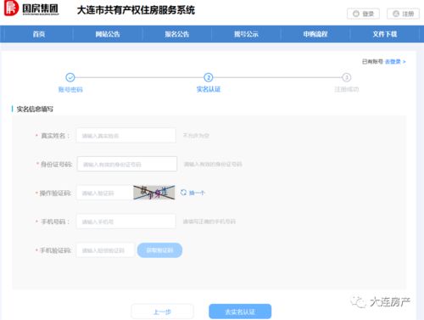The image size is (424, 320).
Task: Open the 首页 navigation tab
Action: point(39,34)
